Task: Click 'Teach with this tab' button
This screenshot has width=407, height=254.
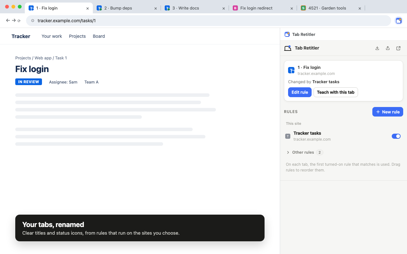Action: pyautogui.click(x=336, y=92)
